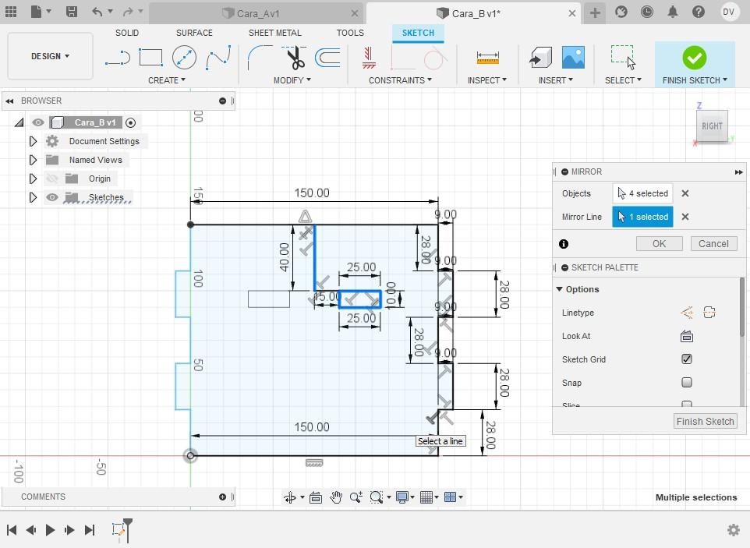The image size is (750, 548).
Task: Click the Orbit navigation tool
Action: (x=290, y=497)
